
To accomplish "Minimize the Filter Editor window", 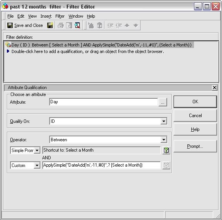I will (198, 7).
